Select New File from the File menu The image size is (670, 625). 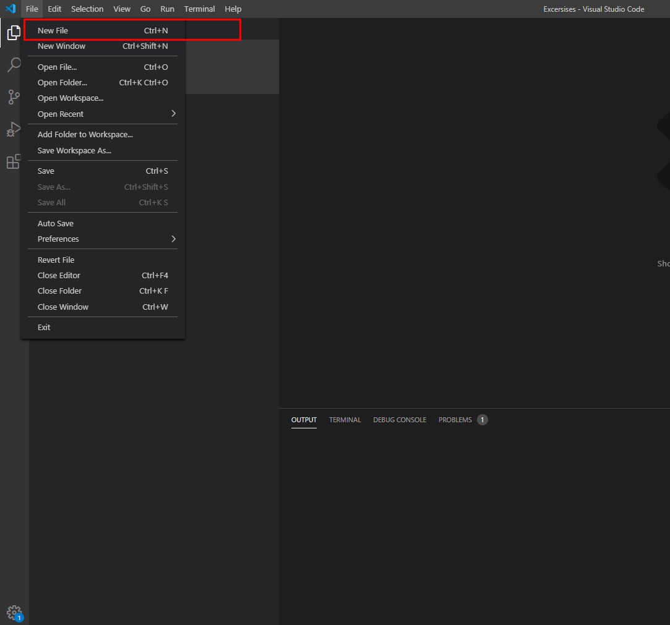click(x=53, y=30)
